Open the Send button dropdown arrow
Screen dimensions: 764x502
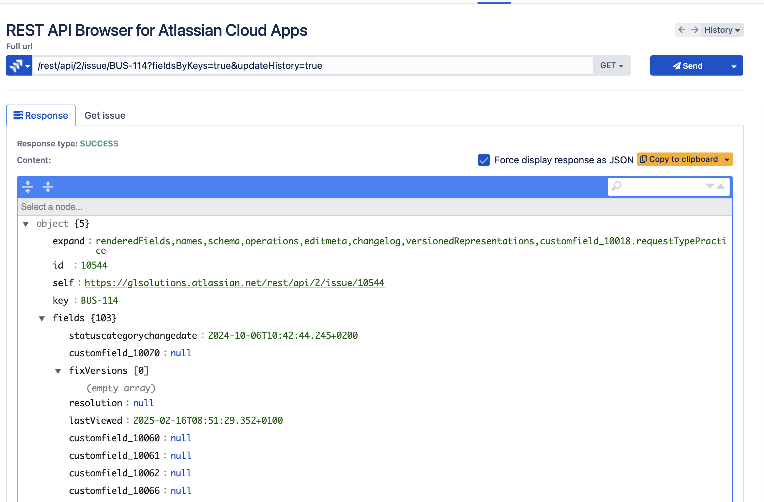[734, 66]
